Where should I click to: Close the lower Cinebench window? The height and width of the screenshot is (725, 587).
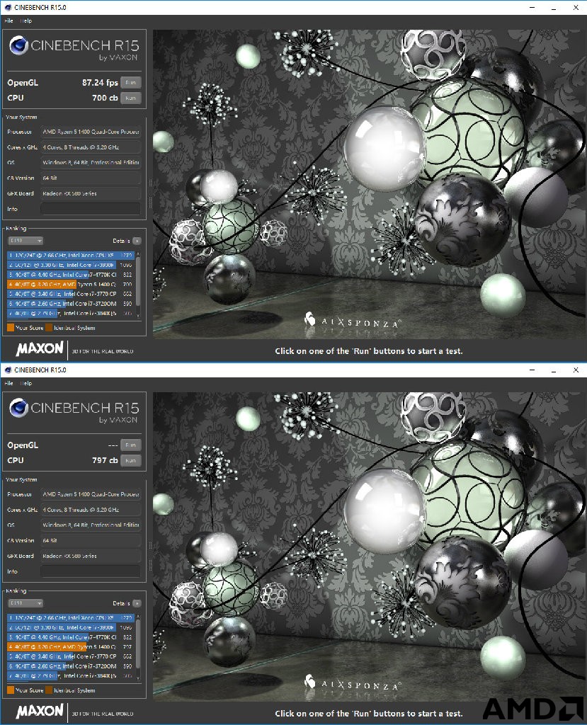(576, 370)
